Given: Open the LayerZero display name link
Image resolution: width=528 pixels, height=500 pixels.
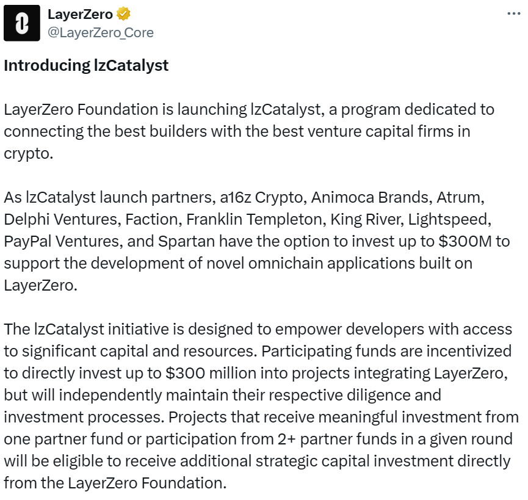Looking at the screenshot, I should tap(80, 14).
